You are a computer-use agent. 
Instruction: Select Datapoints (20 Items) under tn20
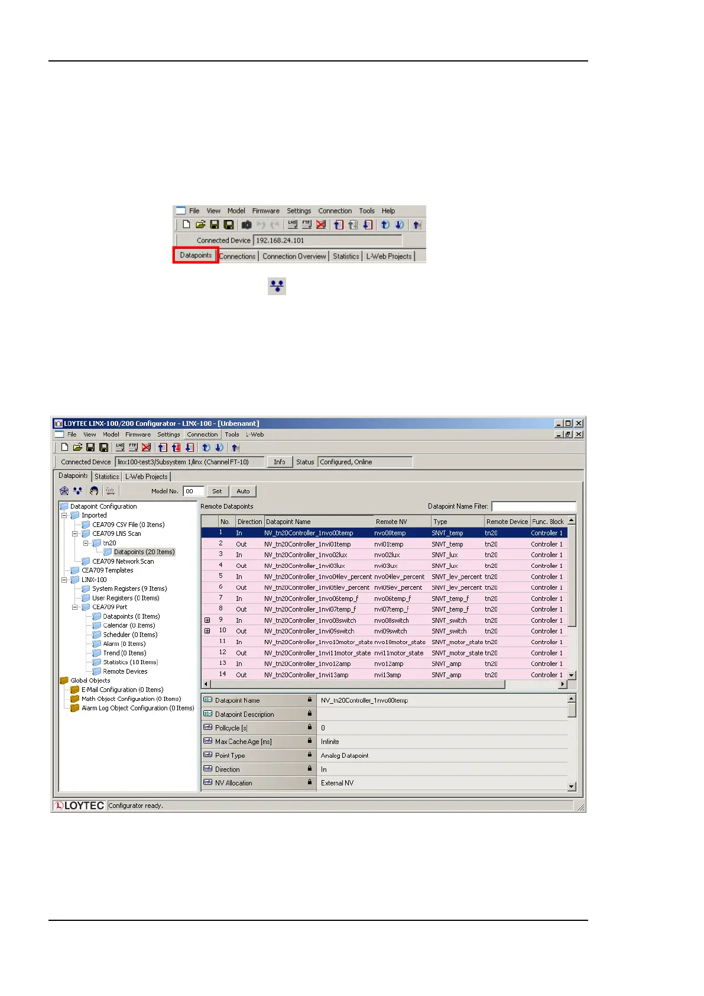pyautogui.click(x=144, y=552)
